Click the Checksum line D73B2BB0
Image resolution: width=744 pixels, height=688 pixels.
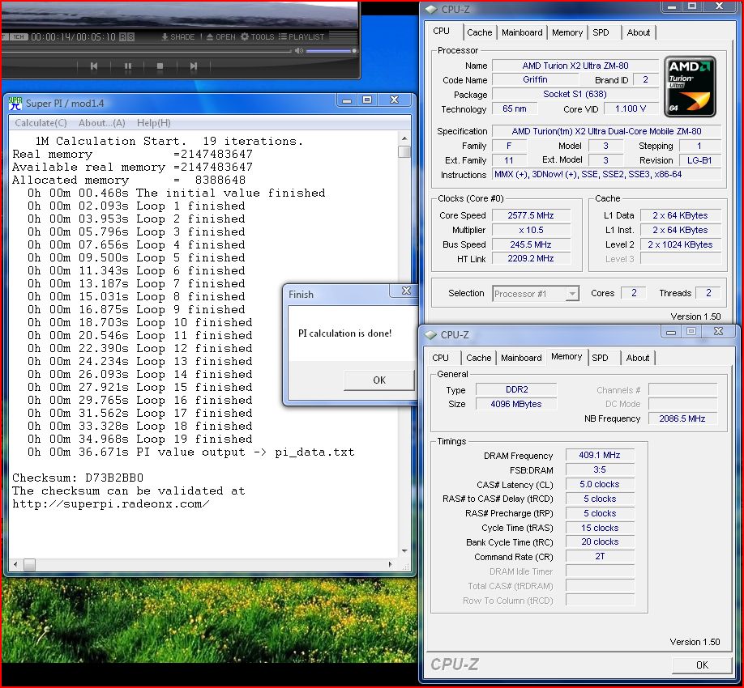[x=78, y=478]
